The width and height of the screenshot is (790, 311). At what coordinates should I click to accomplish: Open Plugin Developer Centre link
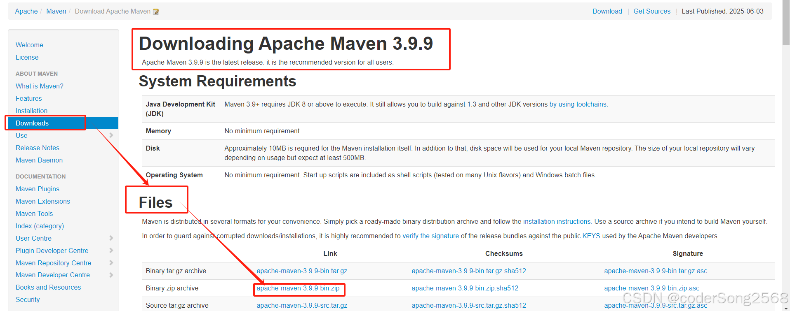pos(52,251)
